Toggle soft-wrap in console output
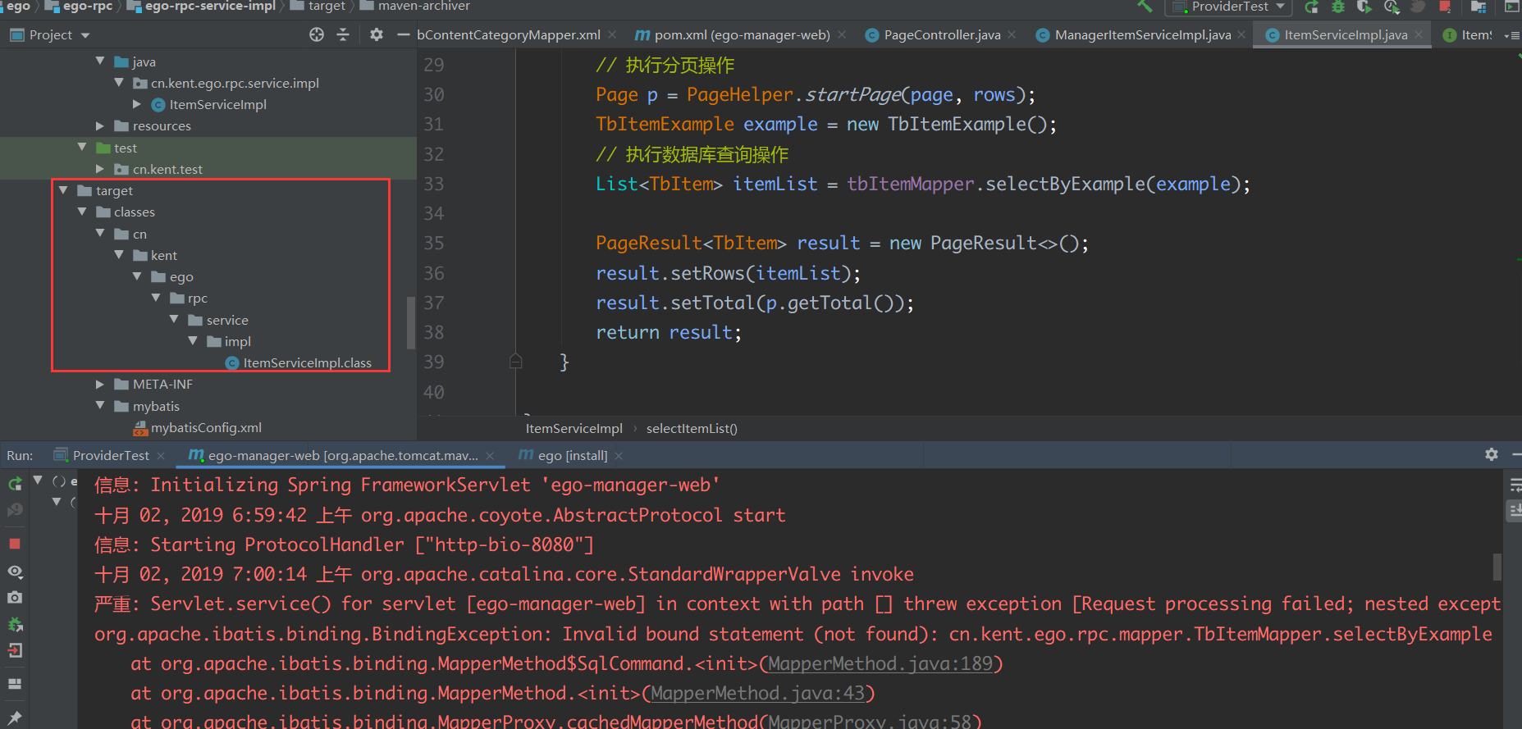This screenshot has width=1522, height=729. [x=1515, y=485]
